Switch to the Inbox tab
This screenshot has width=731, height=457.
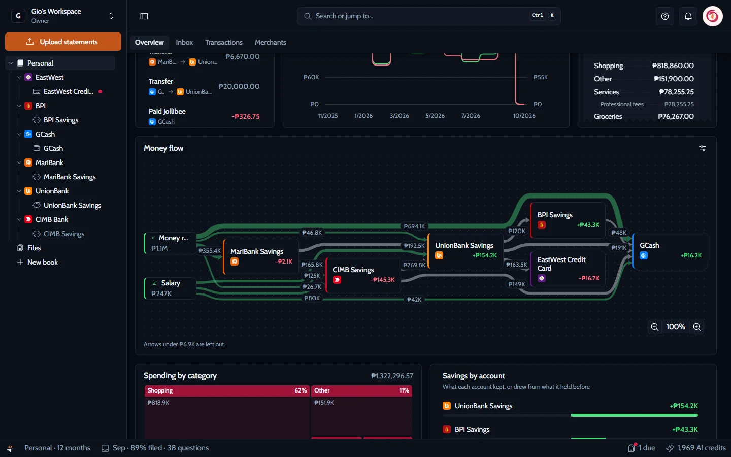(184, 42)
